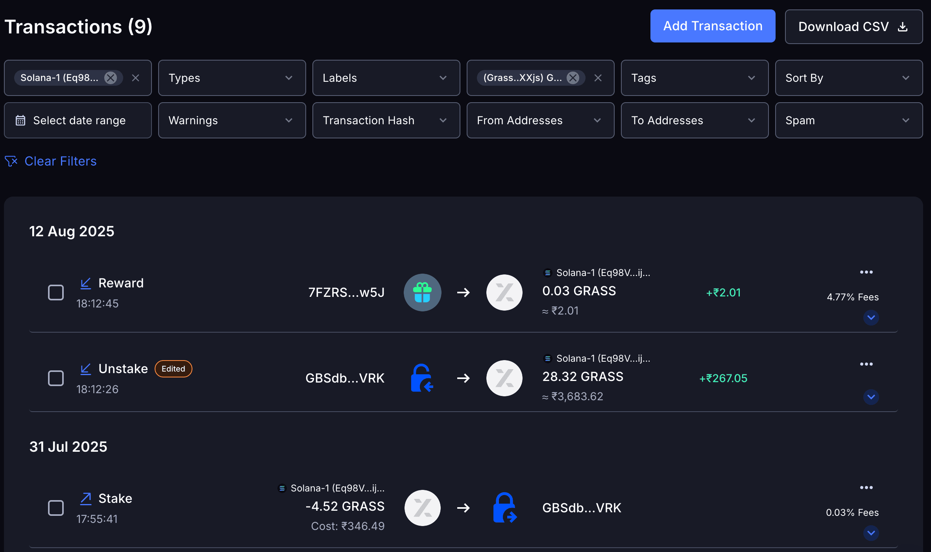The height and width of the screenshot is (552, 931).
Task: Remove the Solana-1 wallet filter chip
Action: tap(111, 78)
